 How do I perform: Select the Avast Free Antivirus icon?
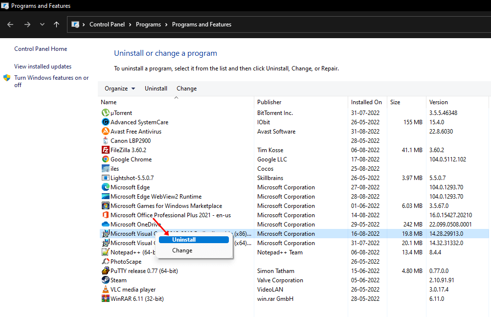(105, 132)
